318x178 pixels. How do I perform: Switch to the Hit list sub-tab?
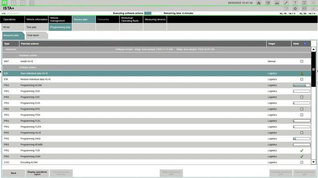coord(12,27)
